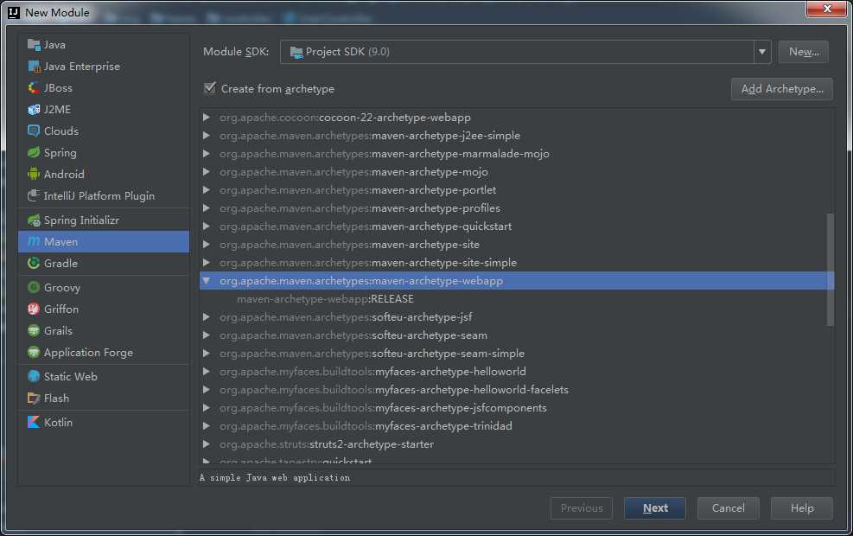
Task: Open Help for the dialog
Action: 801,507
